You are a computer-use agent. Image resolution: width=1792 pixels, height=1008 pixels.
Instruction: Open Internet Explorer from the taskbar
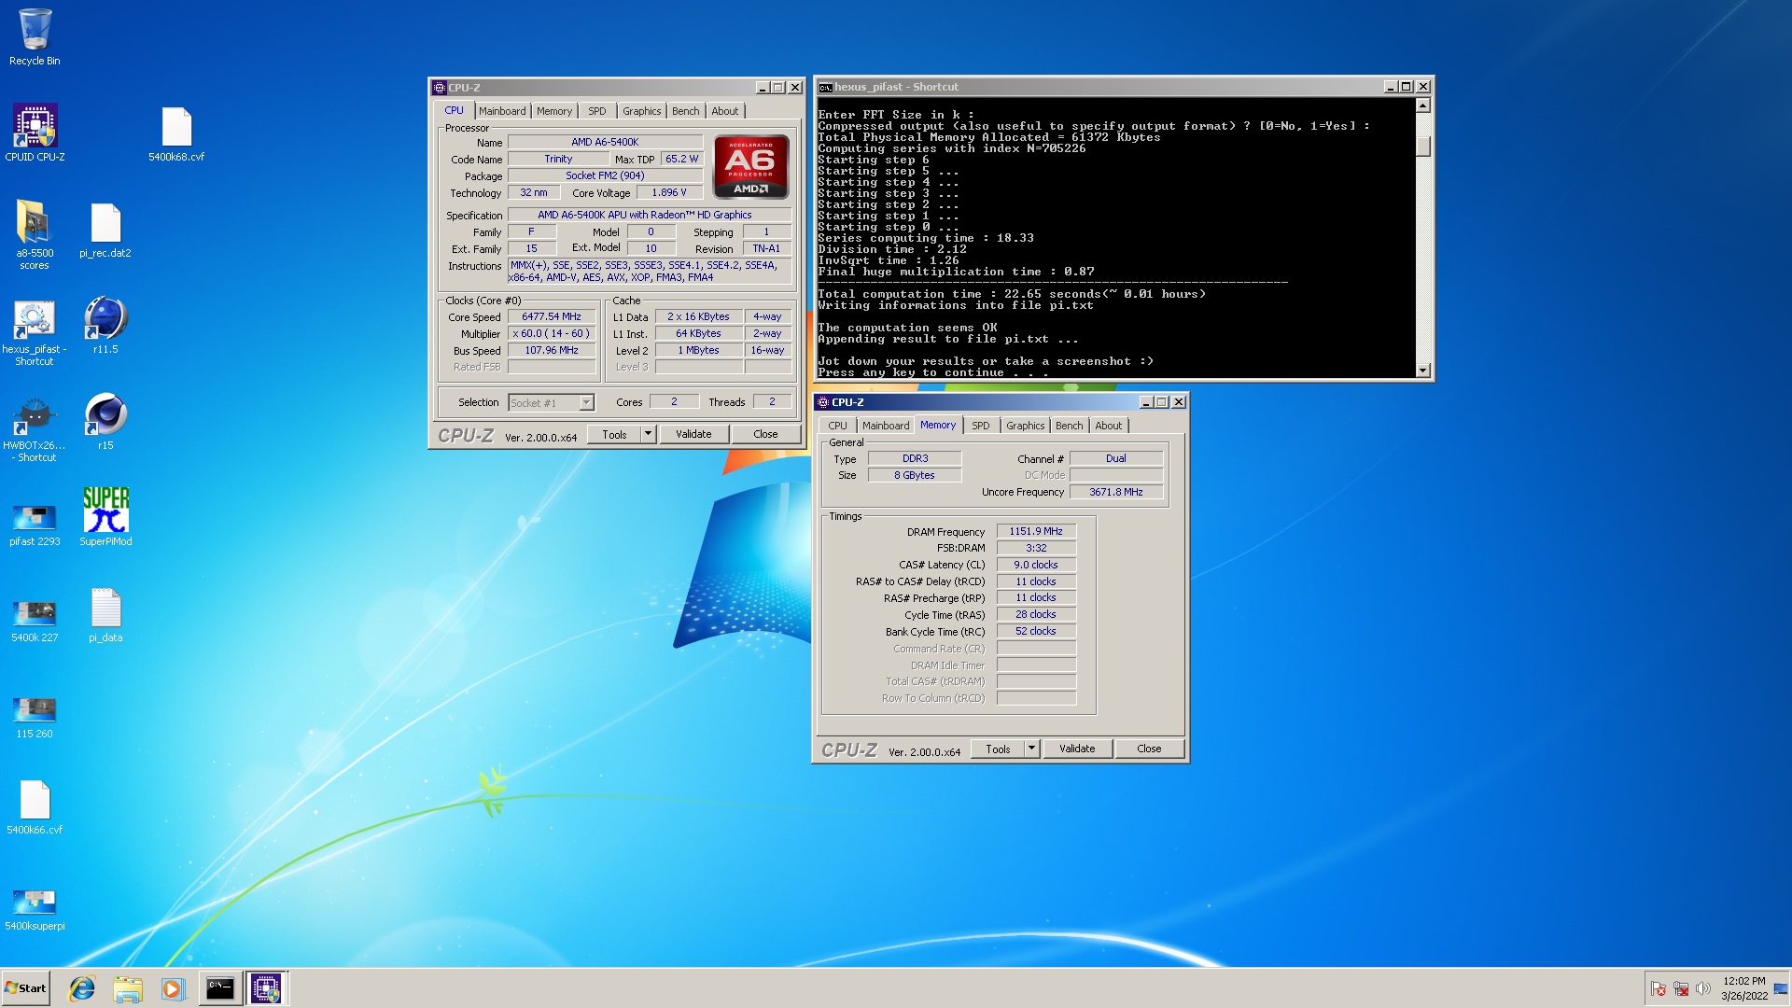[82, 988]
